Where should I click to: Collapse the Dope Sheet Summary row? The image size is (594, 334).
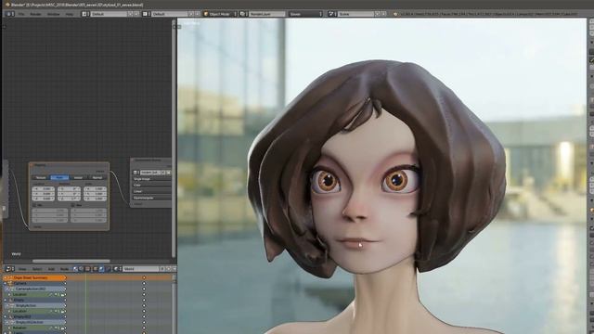(x=6, y=277)
